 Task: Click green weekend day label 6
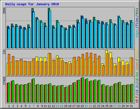pos(30,106)
